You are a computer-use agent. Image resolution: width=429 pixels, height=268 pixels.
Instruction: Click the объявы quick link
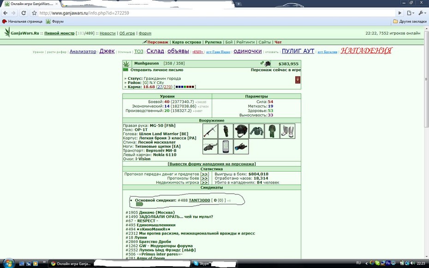coord(178,51)
